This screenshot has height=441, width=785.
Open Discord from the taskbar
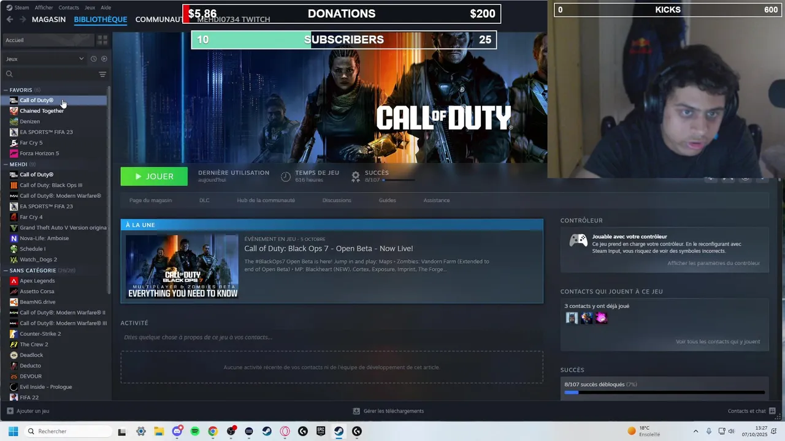pos(177,431)
